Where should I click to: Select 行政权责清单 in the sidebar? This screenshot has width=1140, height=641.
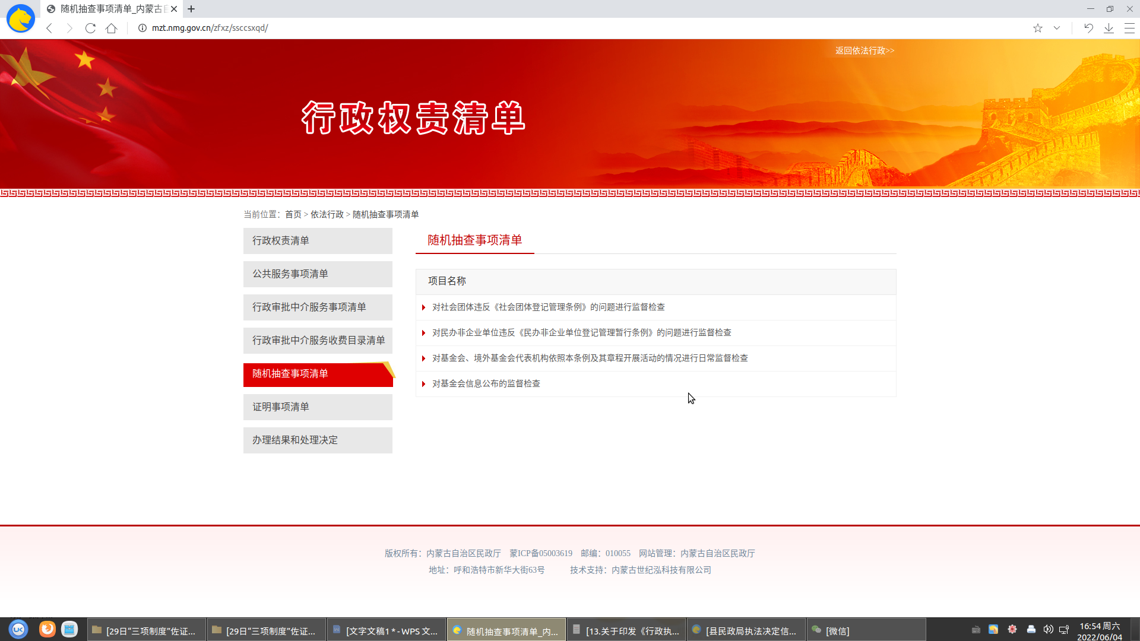tap(318, 240)
